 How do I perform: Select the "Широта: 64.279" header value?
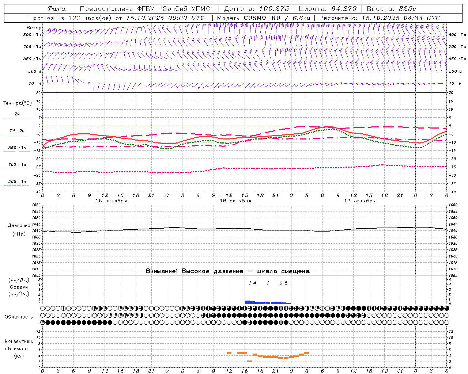328,9
